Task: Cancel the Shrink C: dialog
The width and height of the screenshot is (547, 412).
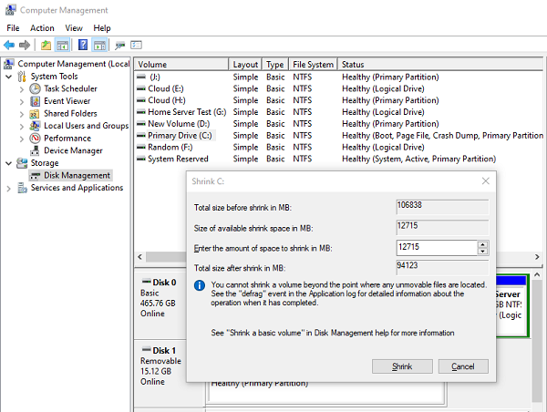Action: pyautogui.click(x=462, y=366)
